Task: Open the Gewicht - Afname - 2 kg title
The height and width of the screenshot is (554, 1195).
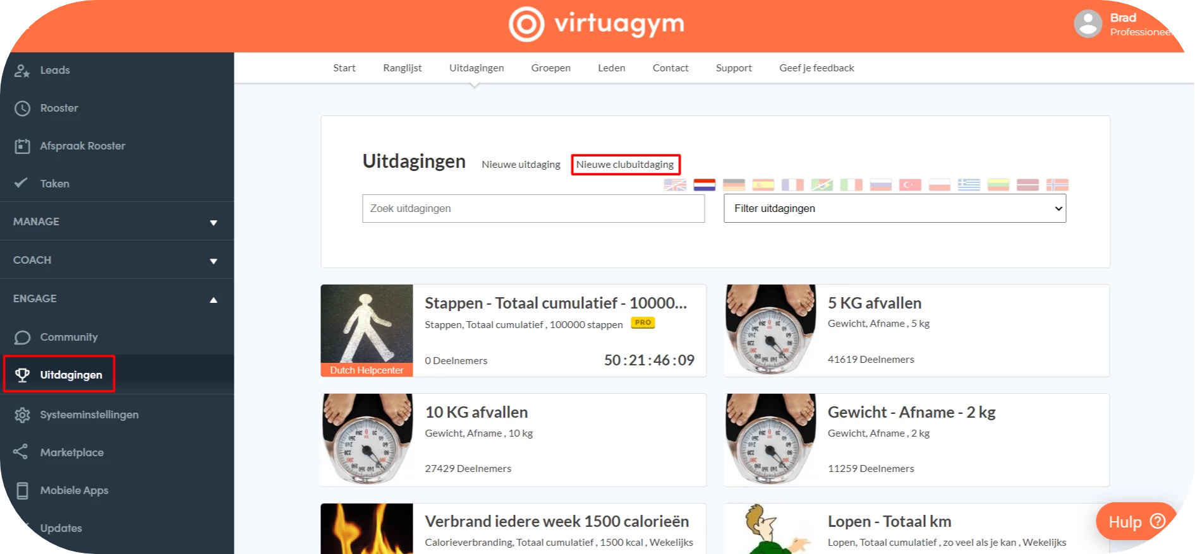Action: click(x=911, y=413)
